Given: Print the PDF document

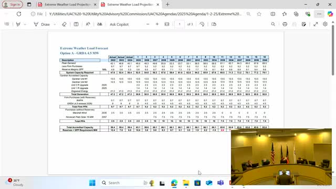Looking at the screenshot, I should coord(285,24).
